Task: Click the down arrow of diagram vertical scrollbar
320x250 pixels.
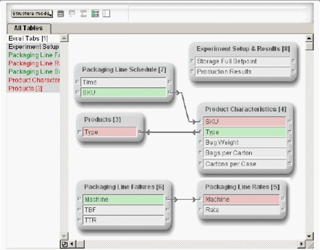Action: click(x=309, y=236)
